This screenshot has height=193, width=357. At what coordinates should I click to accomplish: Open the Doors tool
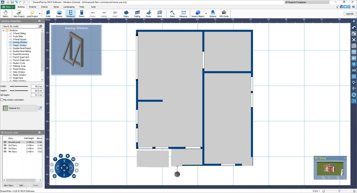tap(81, 14)
